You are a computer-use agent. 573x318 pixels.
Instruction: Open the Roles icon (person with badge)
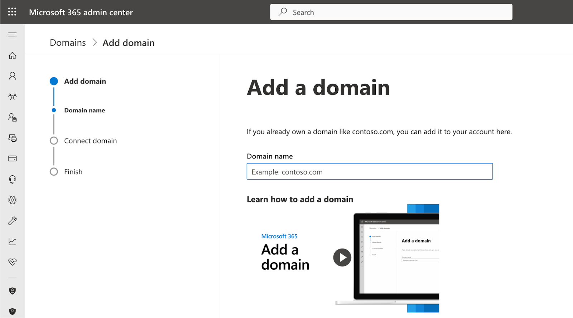13,117
